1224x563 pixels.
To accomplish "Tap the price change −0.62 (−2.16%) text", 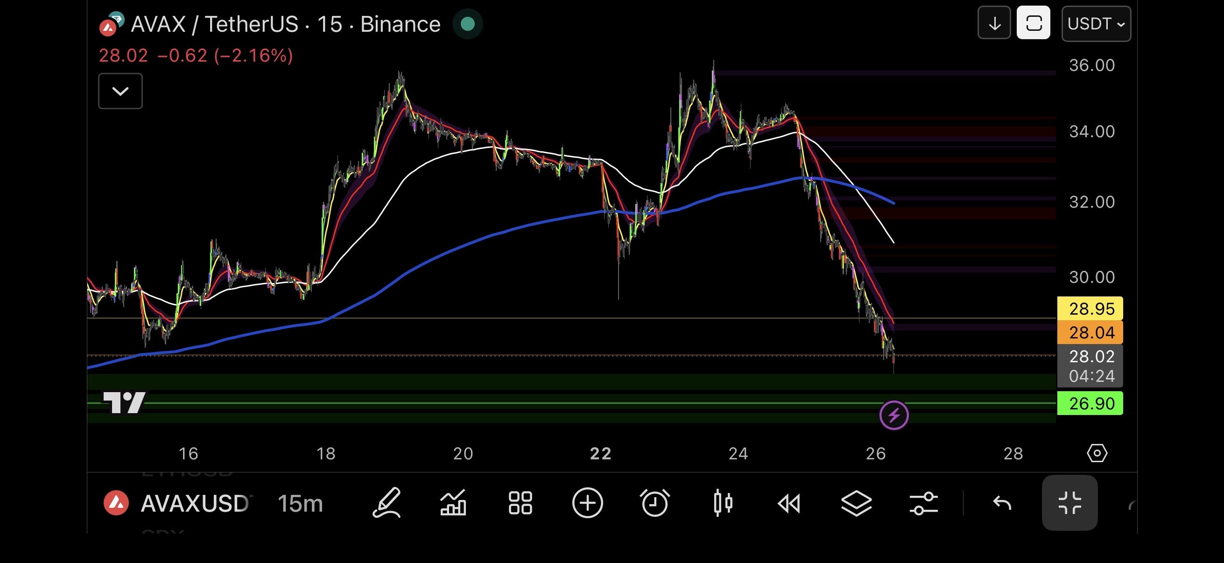I will (x=225, y=56).
